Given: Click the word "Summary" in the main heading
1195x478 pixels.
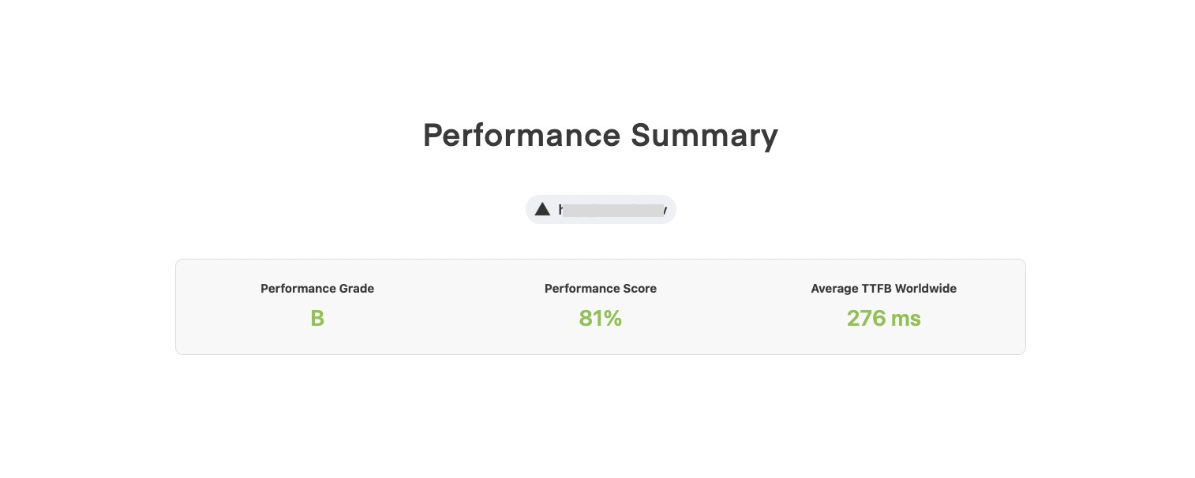Looking at the screenshot, I should click(704, 136).
